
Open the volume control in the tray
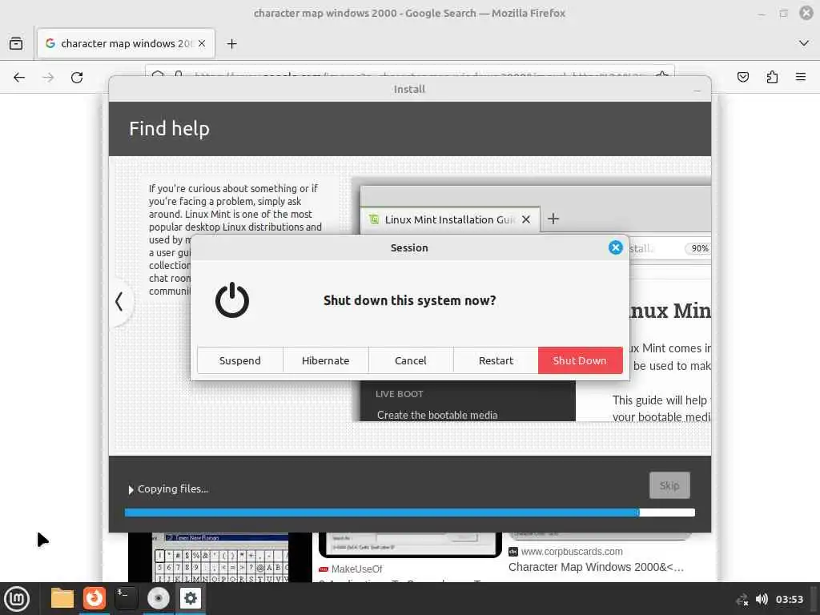(762, 599)
